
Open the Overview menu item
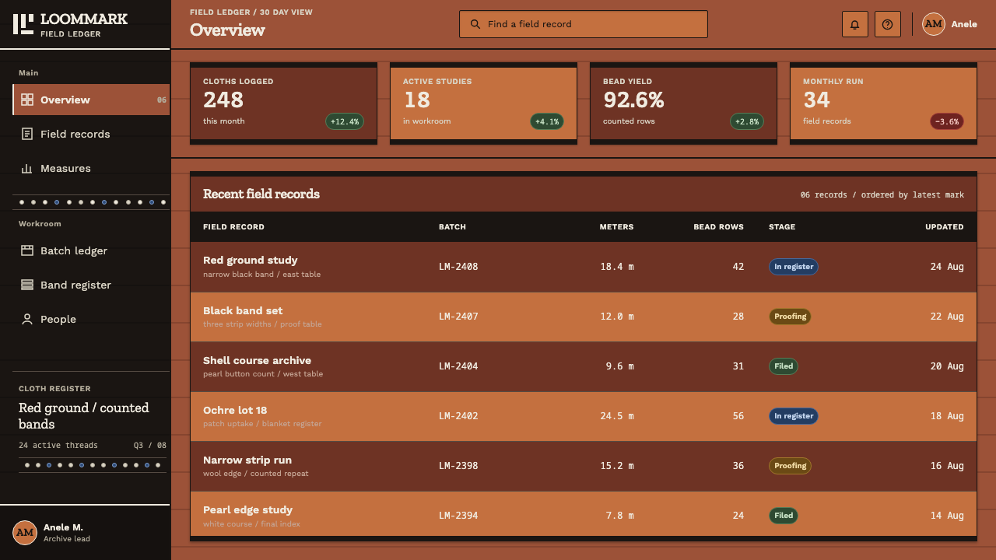[92, 100]
